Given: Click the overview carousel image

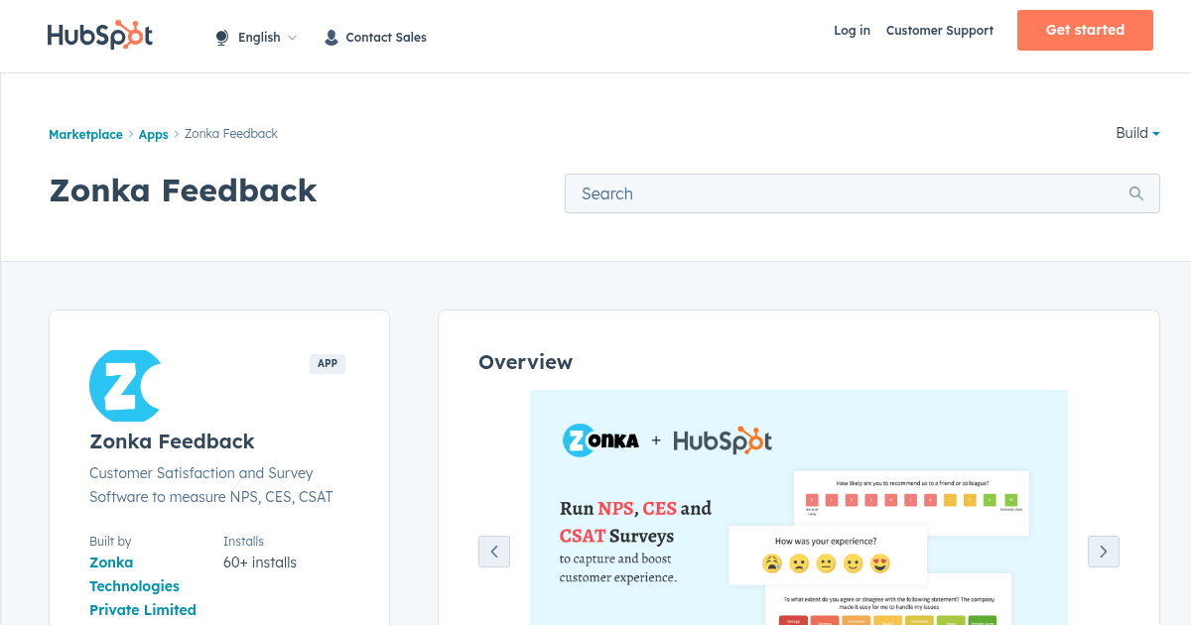Looking at the screenshot, I should [799, 507].
